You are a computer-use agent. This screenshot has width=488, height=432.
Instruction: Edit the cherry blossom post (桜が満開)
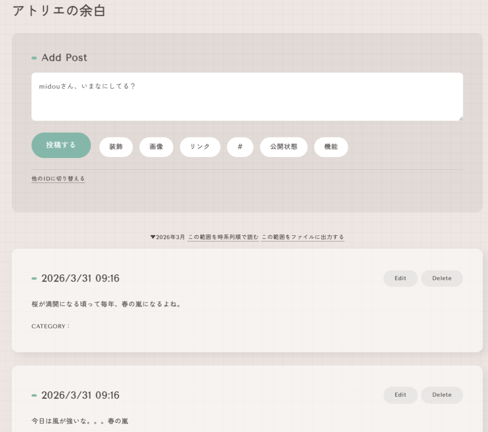[400, 278]
